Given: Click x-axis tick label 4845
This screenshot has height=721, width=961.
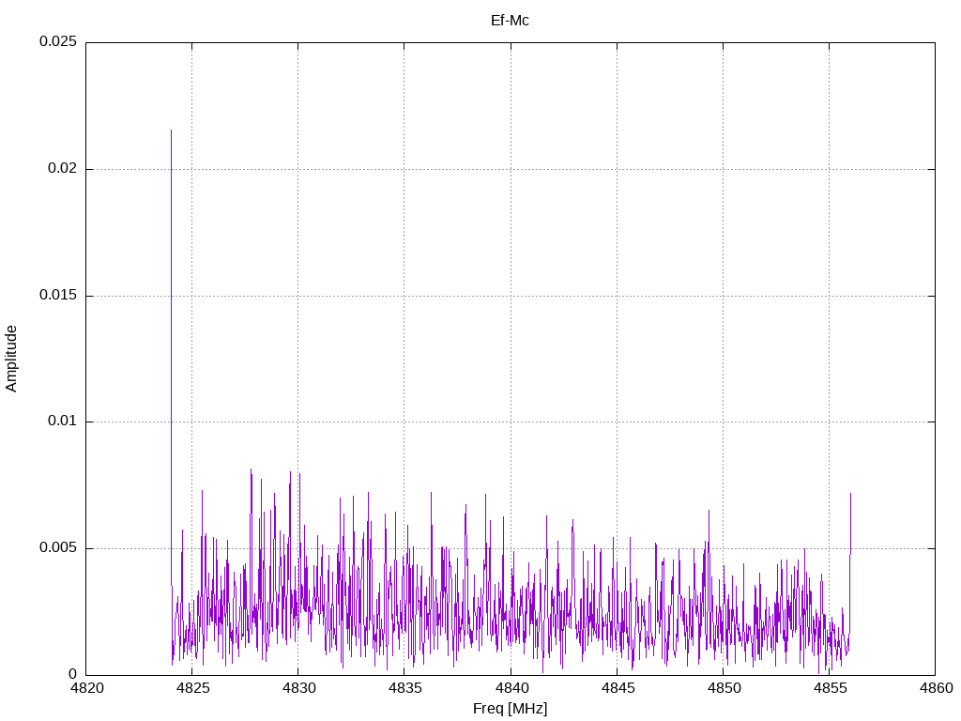Looking at the screenshot, I should [618, 688].
